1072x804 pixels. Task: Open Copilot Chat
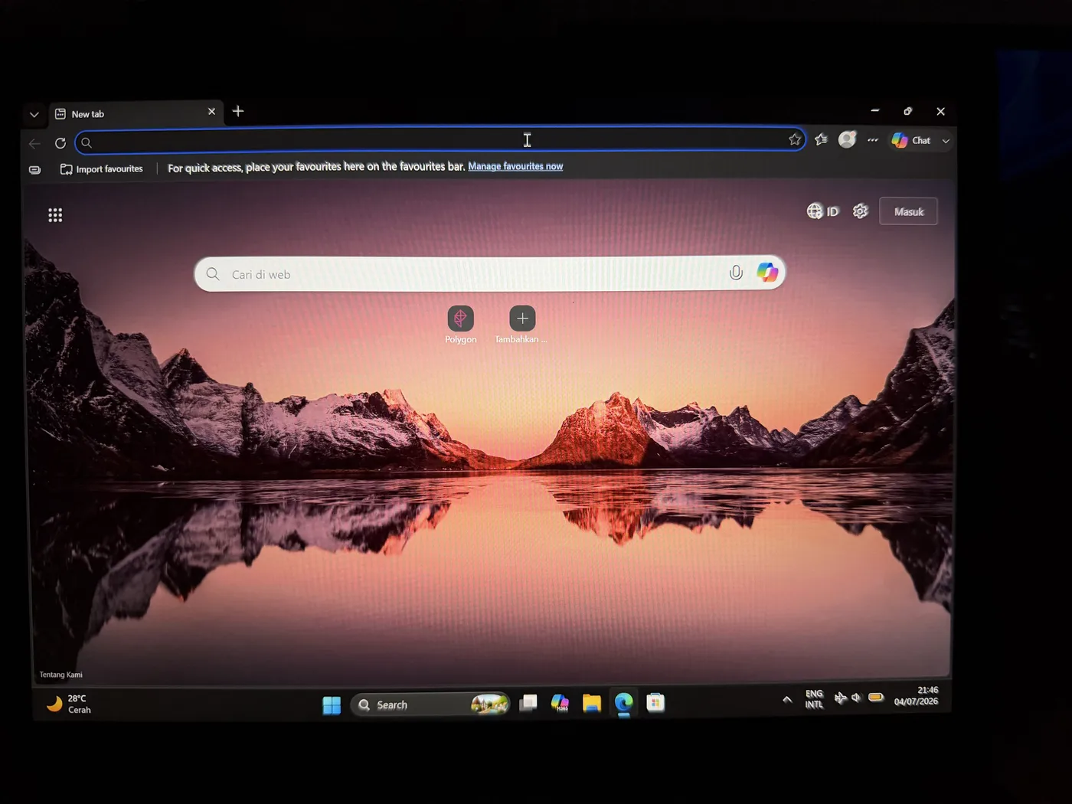(x=911, y=140)
